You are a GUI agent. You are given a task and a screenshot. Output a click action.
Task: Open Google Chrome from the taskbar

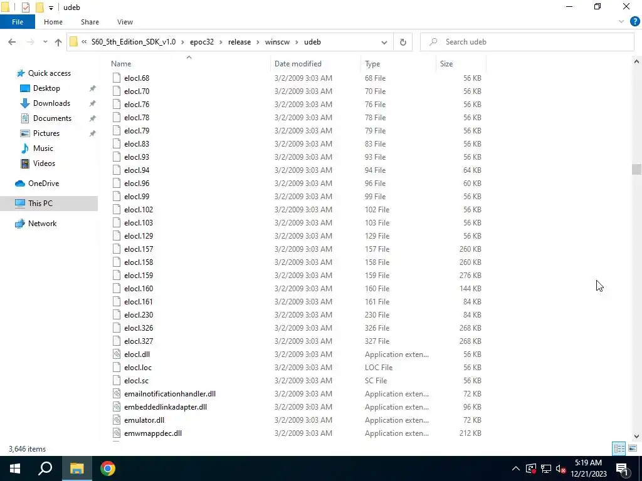(108, 468)
